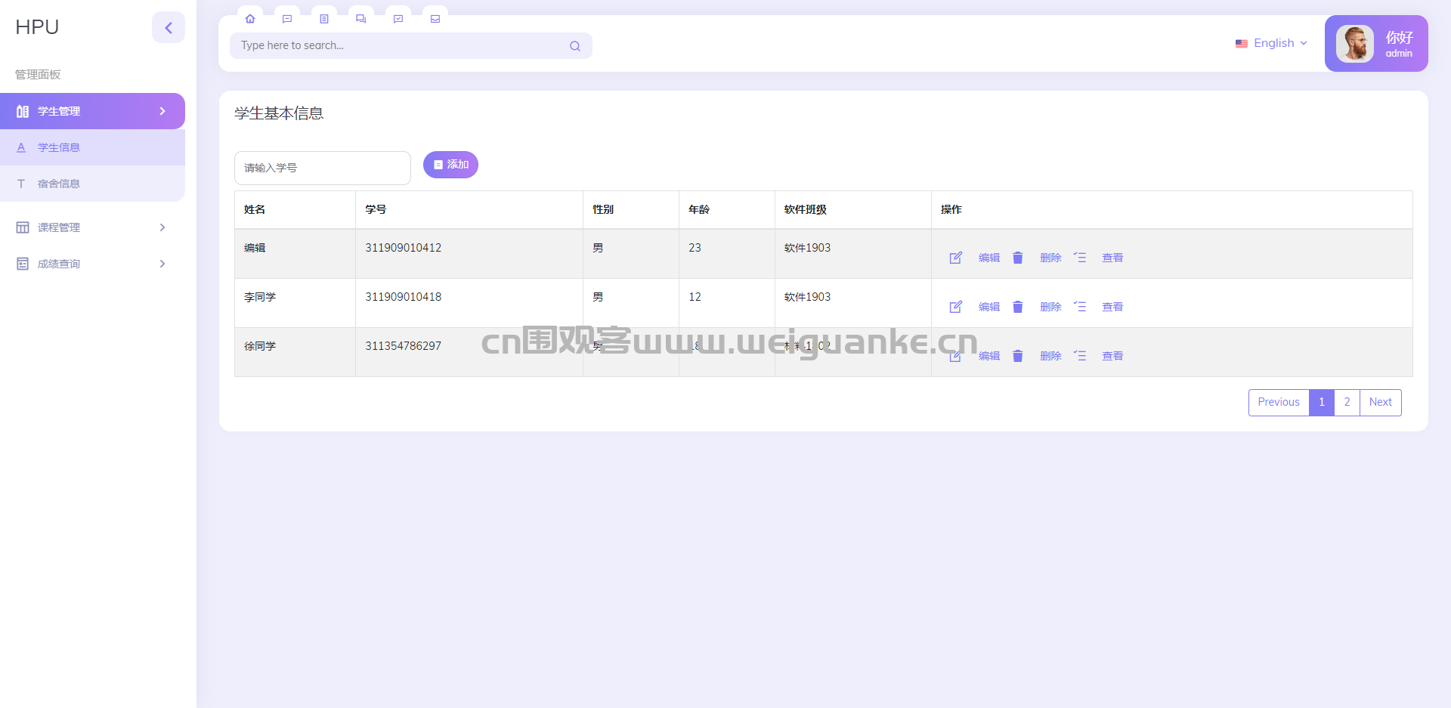This screenshot has height=708, width=1451.
Task: Collapse the sidebar with arrow button
Action: (x=169, y=28)
